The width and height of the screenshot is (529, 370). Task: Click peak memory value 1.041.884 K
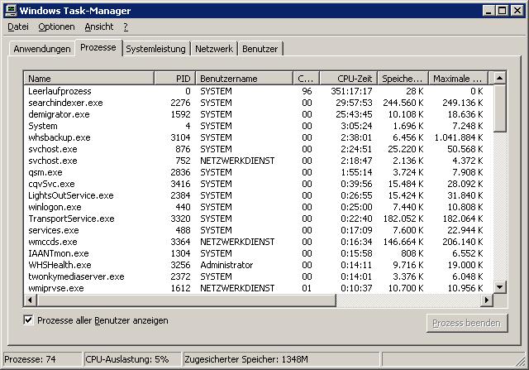459,137
